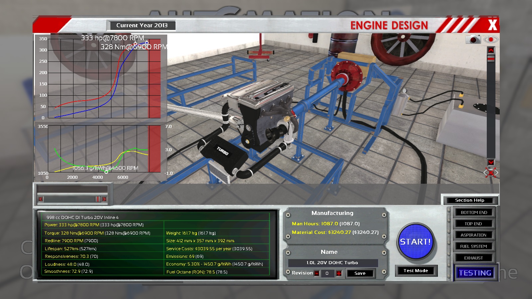The height and width of the screenshot is (299, 532).
Task: Click the down arrow of vertical scrollbar
Action: 491,162
